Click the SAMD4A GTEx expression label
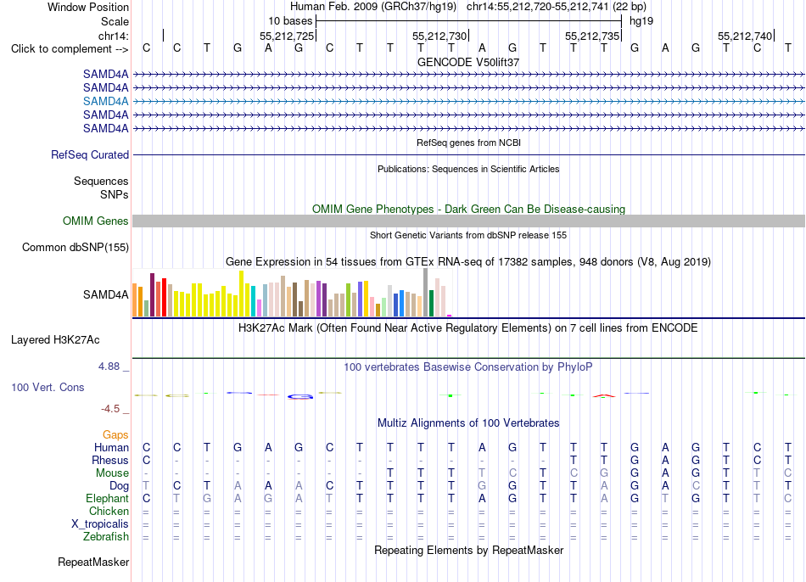The width and height of the screenshot is (806, 582). click(x=106, y=294)
